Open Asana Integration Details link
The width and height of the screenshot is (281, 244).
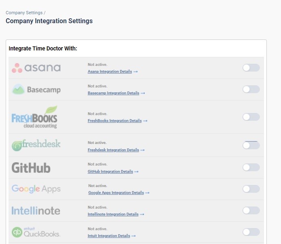[x=109, y=72]
